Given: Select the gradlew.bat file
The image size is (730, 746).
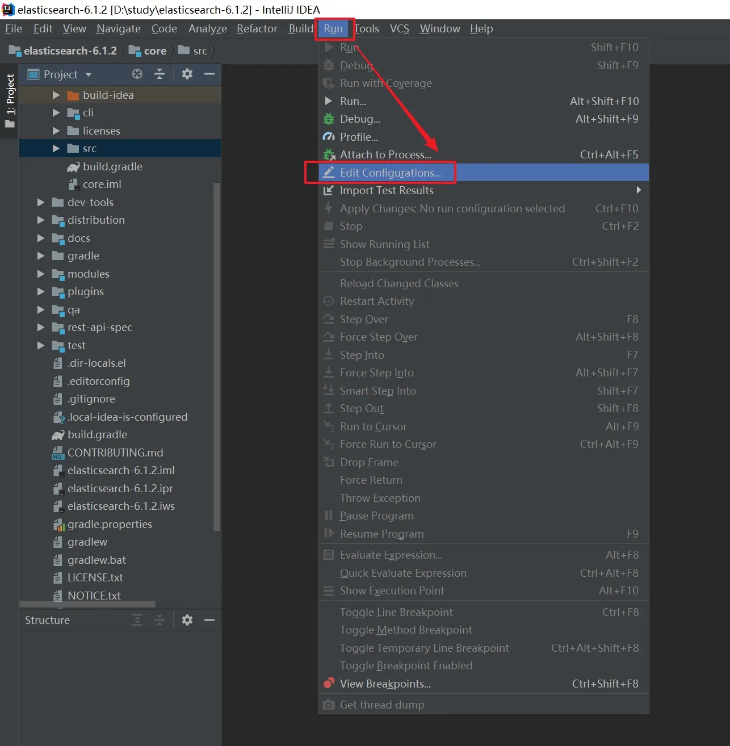Looking at the screenshot, I should coord(97,560).
